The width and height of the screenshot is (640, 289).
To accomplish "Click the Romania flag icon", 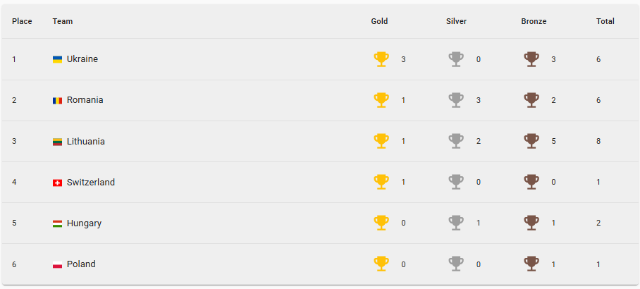I will (x=57, y=100).
